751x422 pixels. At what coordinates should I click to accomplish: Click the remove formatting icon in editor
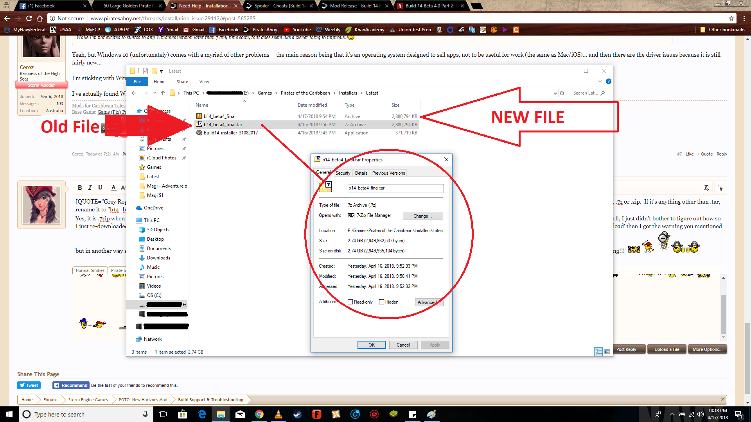point(707,188)
